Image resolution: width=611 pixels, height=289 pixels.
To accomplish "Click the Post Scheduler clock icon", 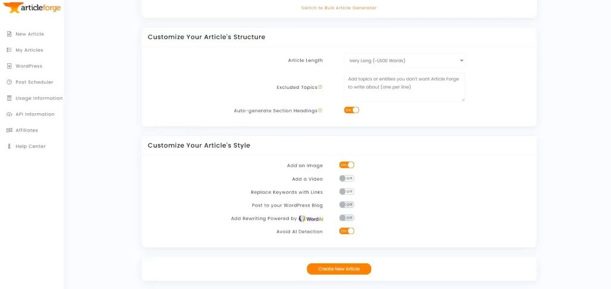I will pos(10,82).
